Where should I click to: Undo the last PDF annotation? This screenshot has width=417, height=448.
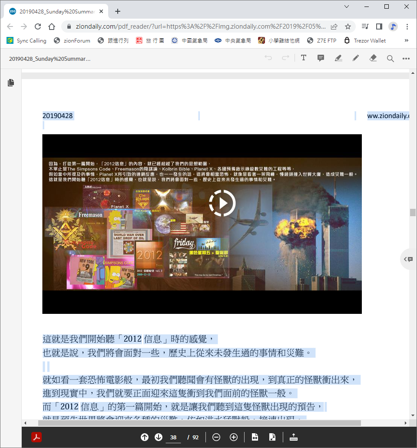(268, 58)
